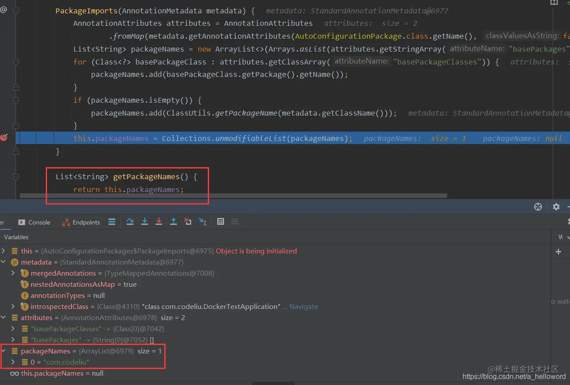This screenshot has height=385, width=570.
Task: Click the inline hint 'attributes: size = 2'
Action: [370, 23]
